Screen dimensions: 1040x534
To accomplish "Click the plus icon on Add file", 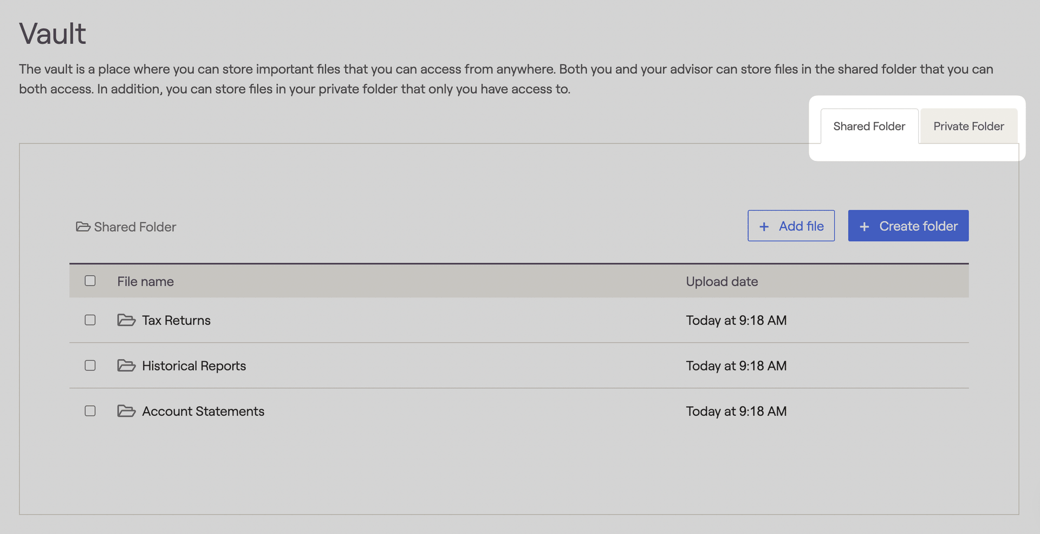I will click(764, 226).
